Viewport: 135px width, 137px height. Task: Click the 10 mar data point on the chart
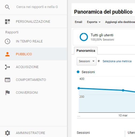click(123, 90)
